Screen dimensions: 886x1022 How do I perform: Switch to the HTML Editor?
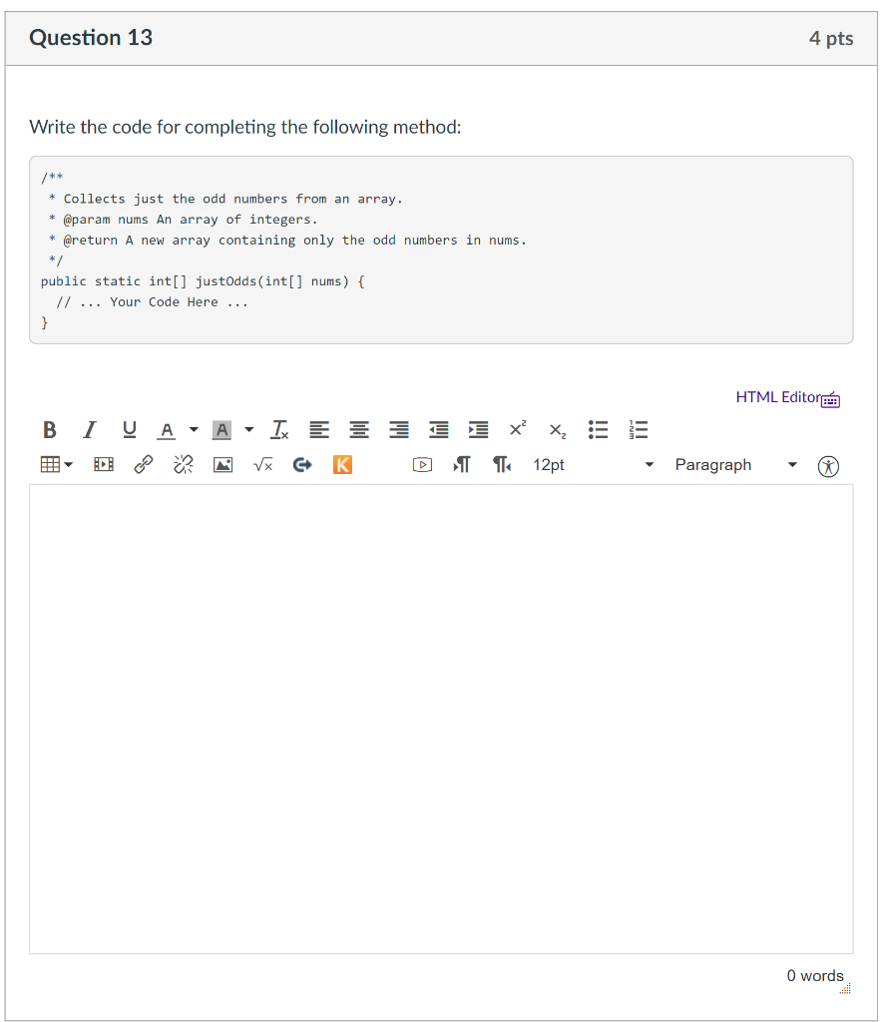[x=776, y=397]
